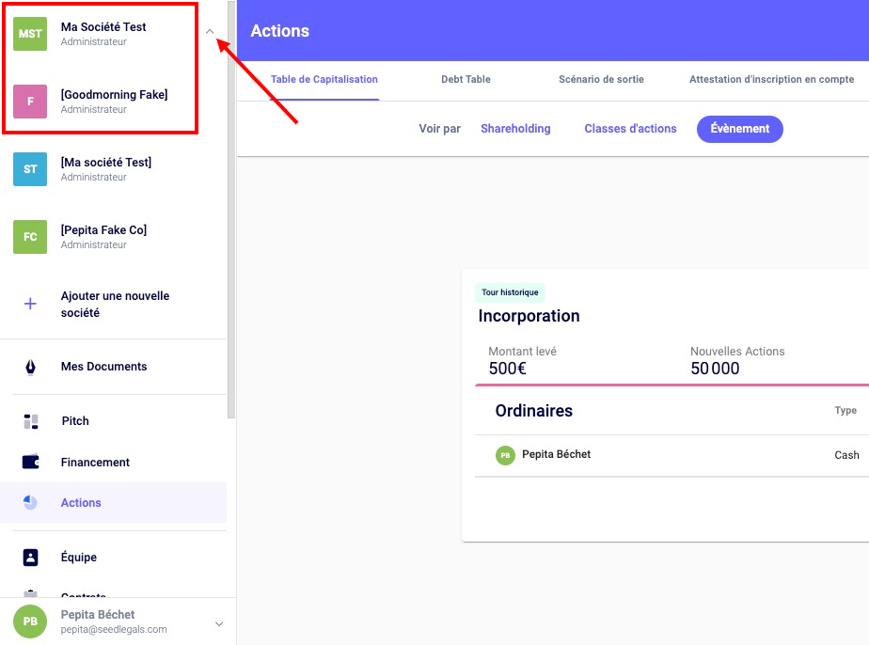The width and height of the screenshot is (869, 645).
Task: Click the Pepita Béchet shareholder row
Action: coord(556,455)
